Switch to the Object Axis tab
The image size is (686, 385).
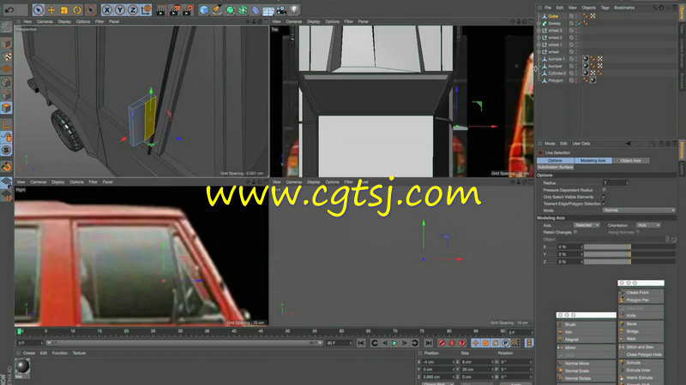[630, 161]
